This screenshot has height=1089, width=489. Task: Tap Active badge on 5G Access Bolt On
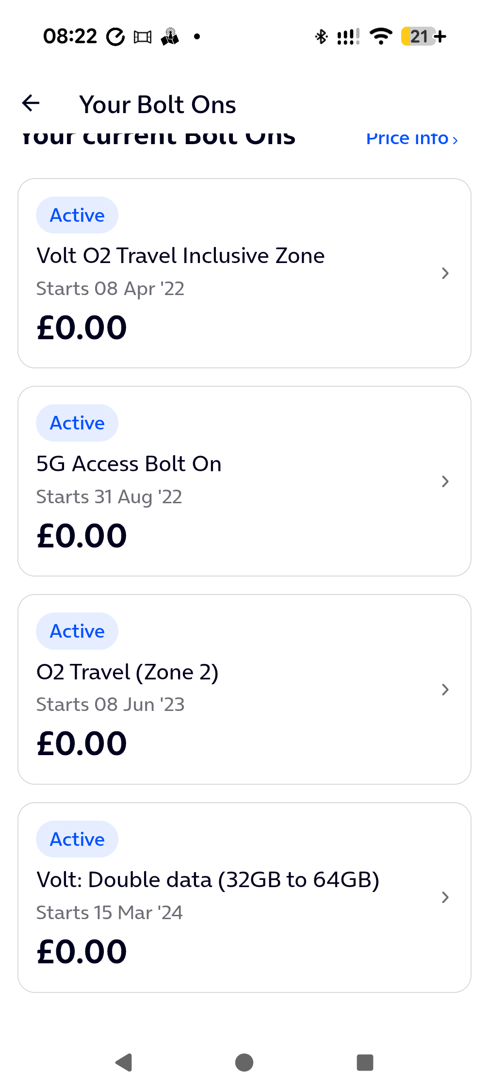[x=77, y=423]
